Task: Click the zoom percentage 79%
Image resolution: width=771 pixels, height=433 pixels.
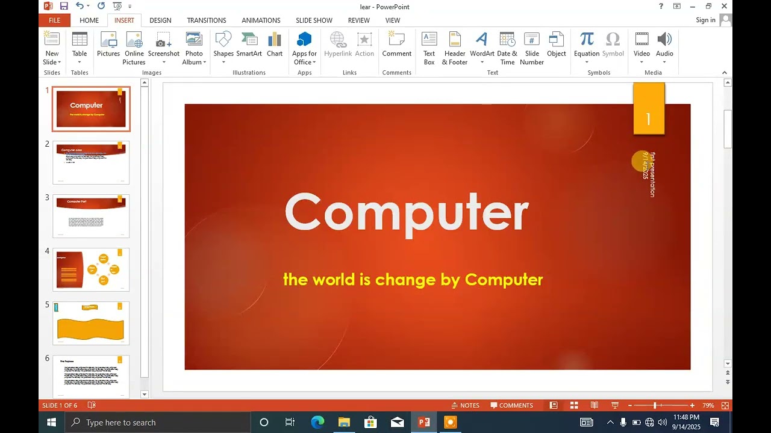Action: point(708,405)
